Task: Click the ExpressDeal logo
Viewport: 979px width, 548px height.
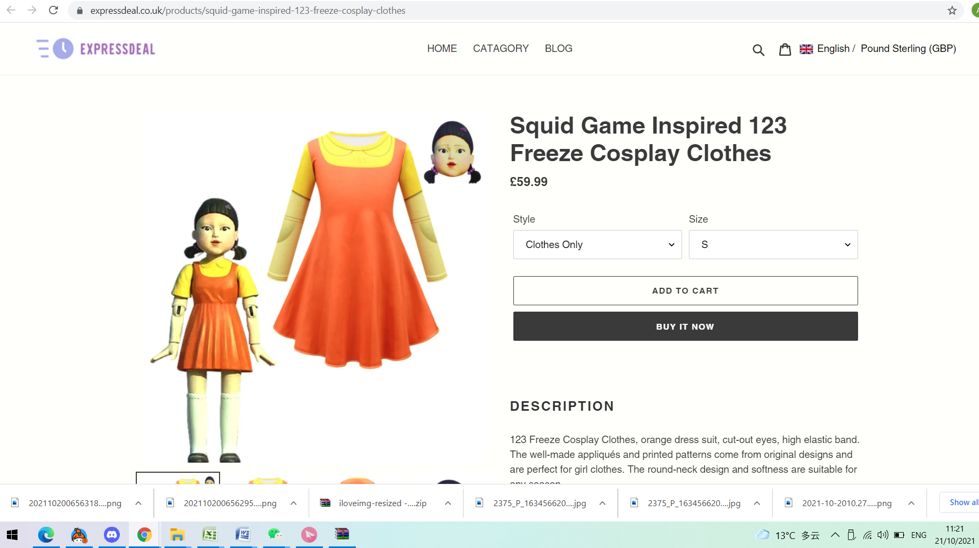Action: 96,49
